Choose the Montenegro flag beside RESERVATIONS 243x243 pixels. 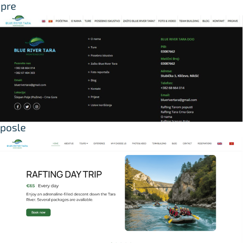231,143
